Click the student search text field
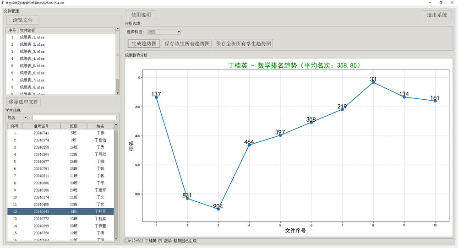The width and height of the screenshot is (458, 248). click(x=74, y=118)
